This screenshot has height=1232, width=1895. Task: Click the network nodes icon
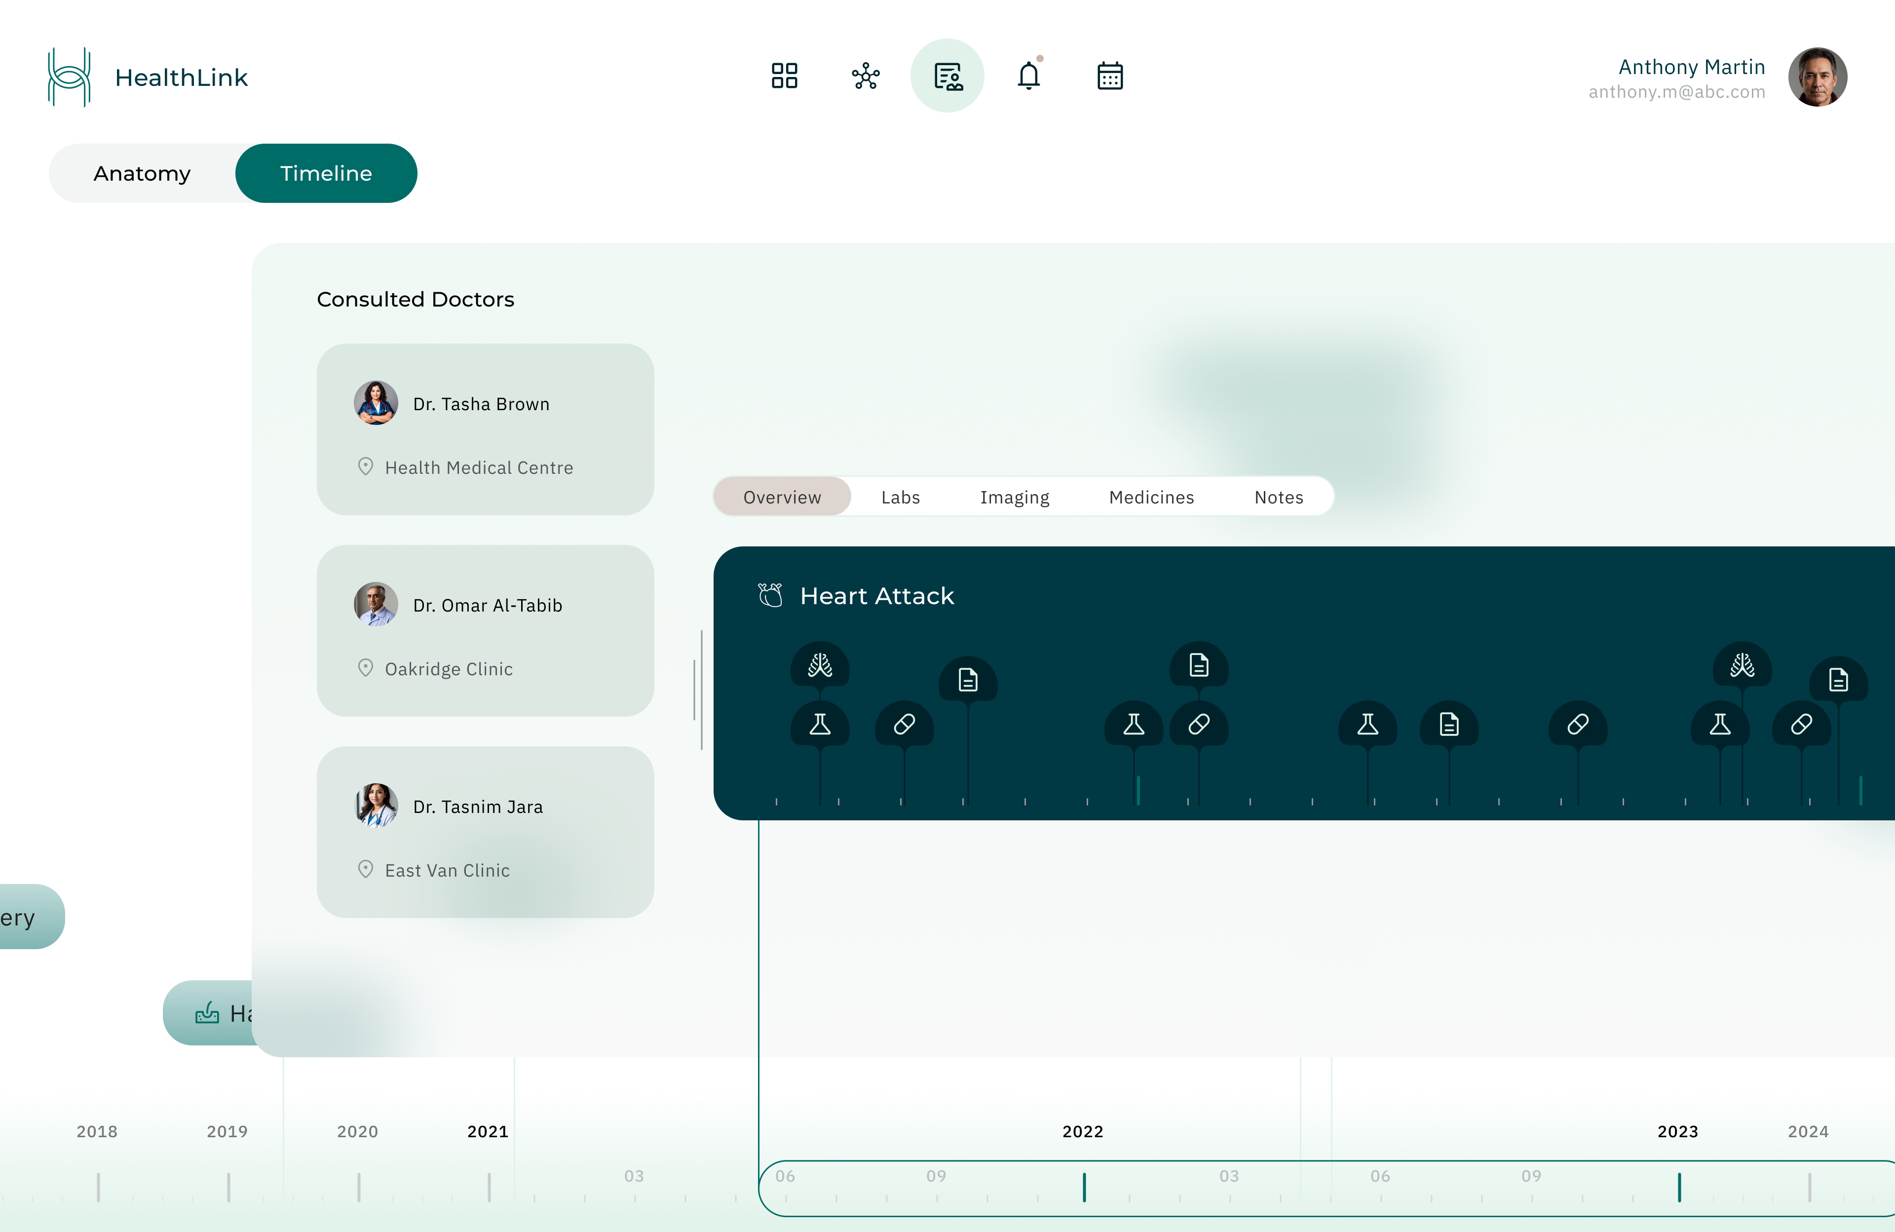(x=866, y=76)
